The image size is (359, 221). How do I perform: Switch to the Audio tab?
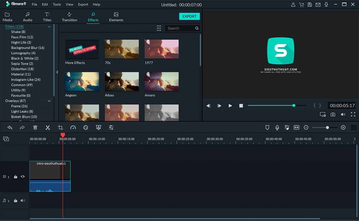click(27, 16)
